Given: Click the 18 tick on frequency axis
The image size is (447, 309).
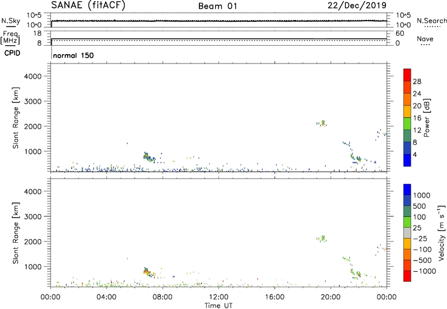Looking at the screenshot, I should pos(37,33).
